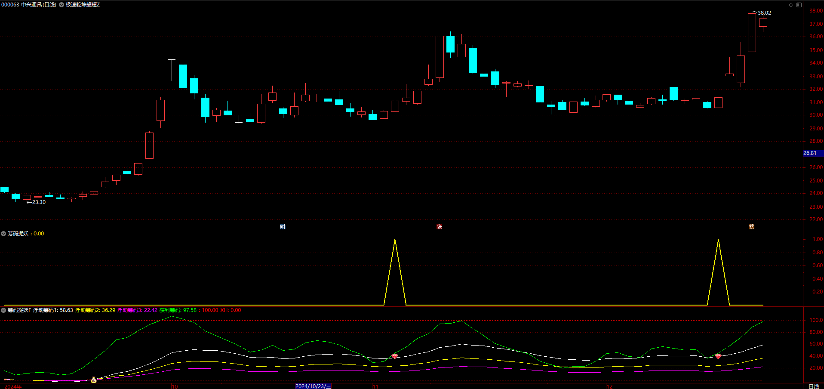Click the second yellow spike in 筹码捉妖 chart
Screen dimensions: 824x389
click(718, 272)
